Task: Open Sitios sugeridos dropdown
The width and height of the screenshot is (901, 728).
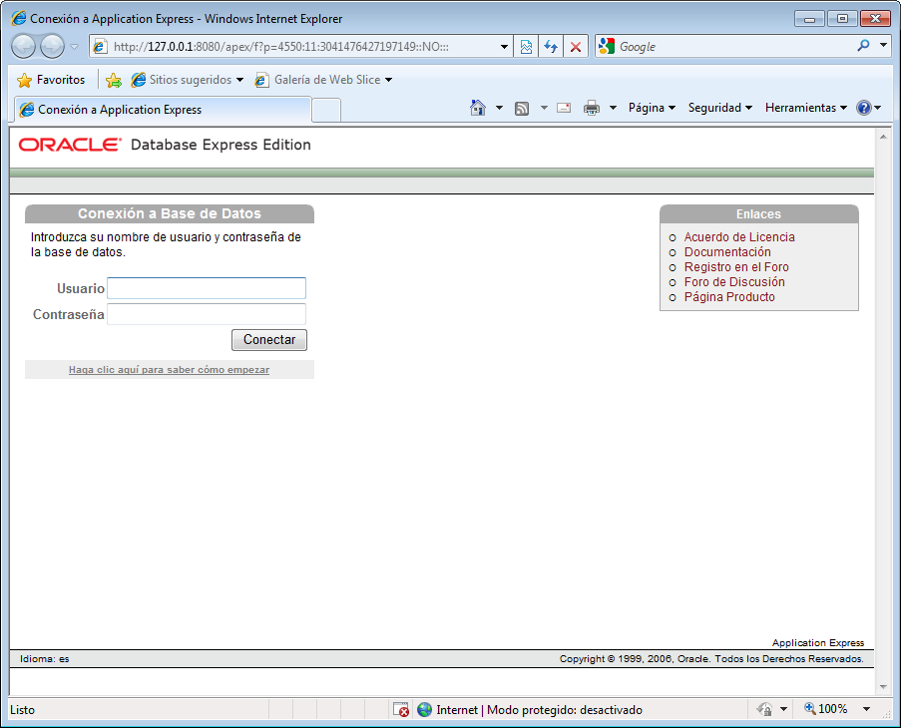Action: pos(188,80)
